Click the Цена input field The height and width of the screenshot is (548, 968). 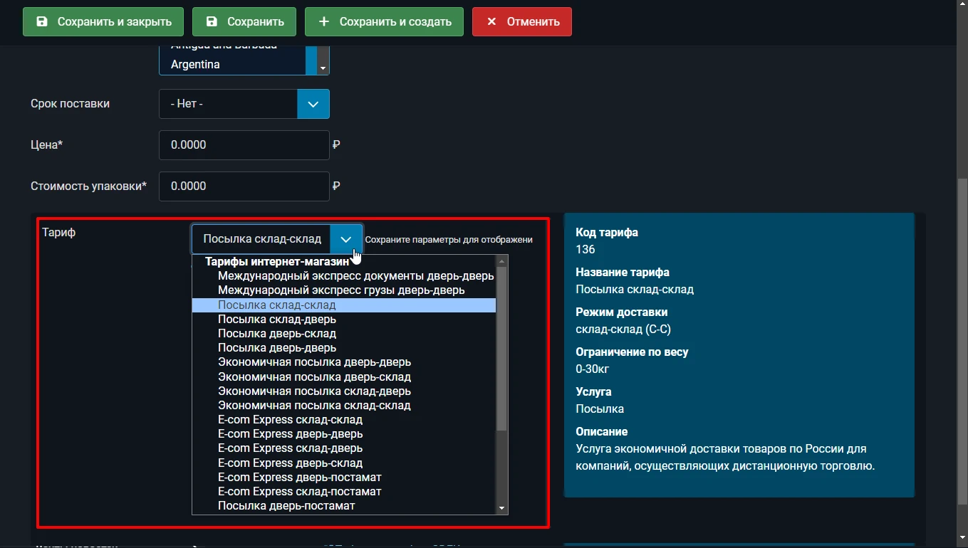coord(244,145)
